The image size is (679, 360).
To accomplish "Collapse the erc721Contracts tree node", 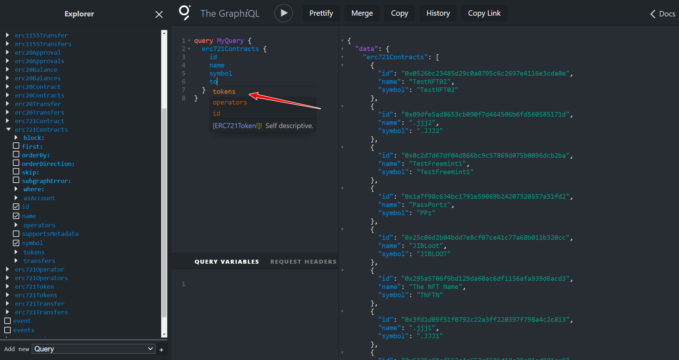I will [8, 130].
